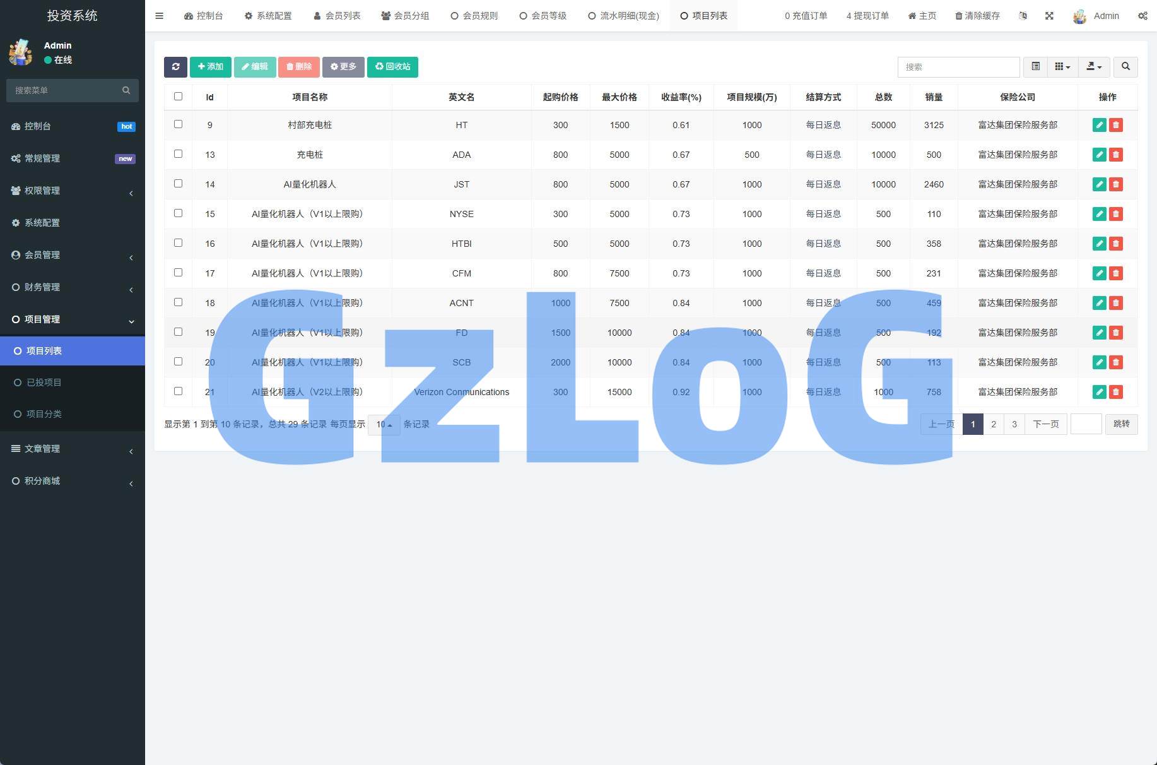1157x765 pixels.
Task: Switch to the 会员等级 tab
Action: pyautogui.click(x=543, y=16)
